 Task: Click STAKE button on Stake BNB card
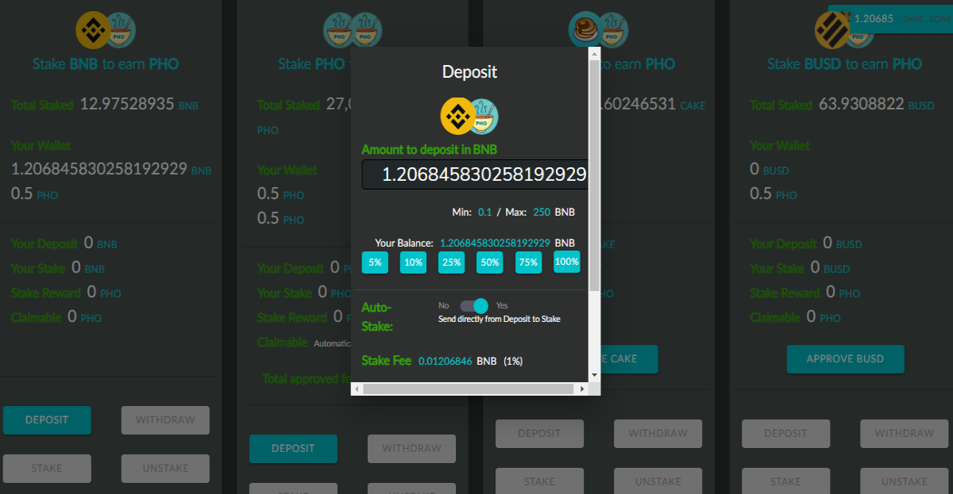47,468
